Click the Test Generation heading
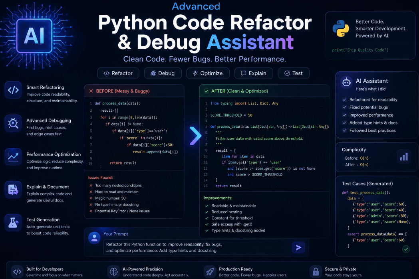 [x=43, y=220]
